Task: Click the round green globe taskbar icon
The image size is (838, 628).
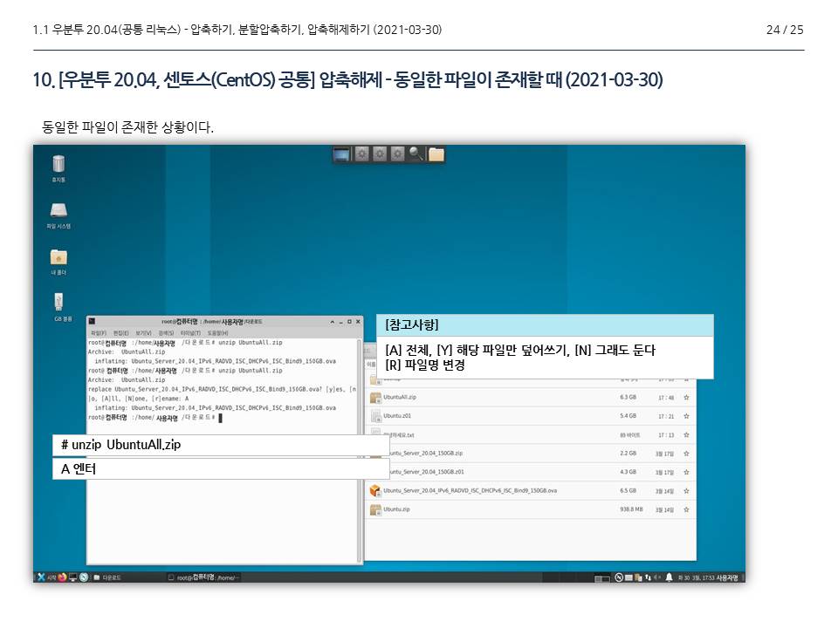Action: click(x=84, y=577)
